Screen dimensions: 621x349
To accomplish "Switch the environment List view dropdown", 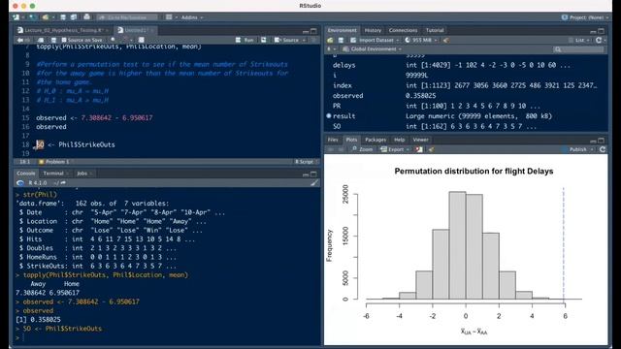I will tap(578, 40).
